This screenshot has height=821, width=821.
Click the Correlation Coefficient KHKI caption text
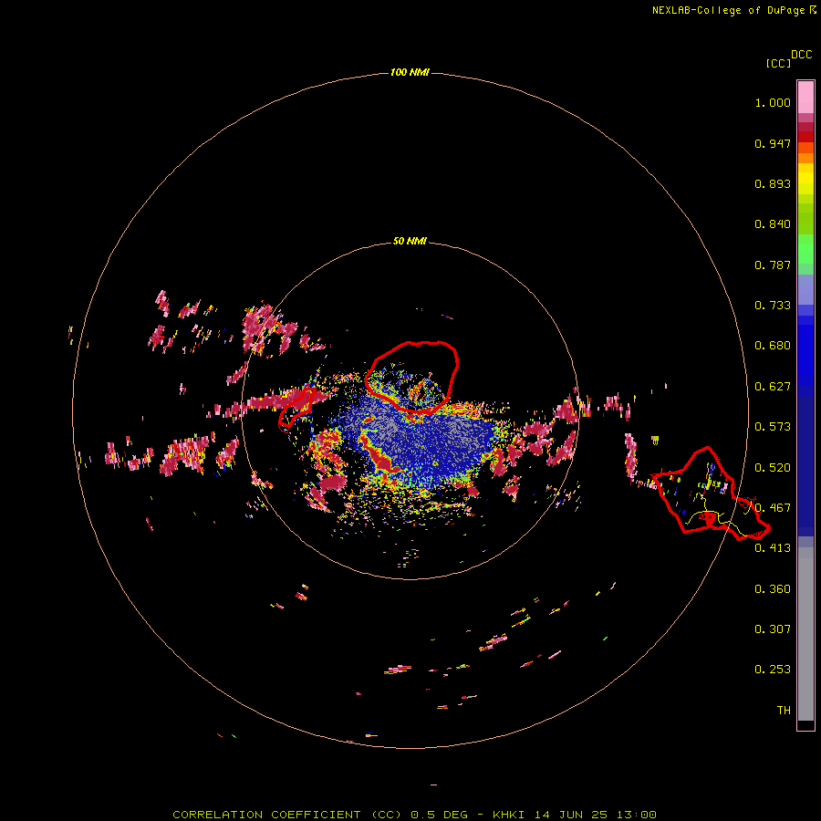[x=414, y=815]
